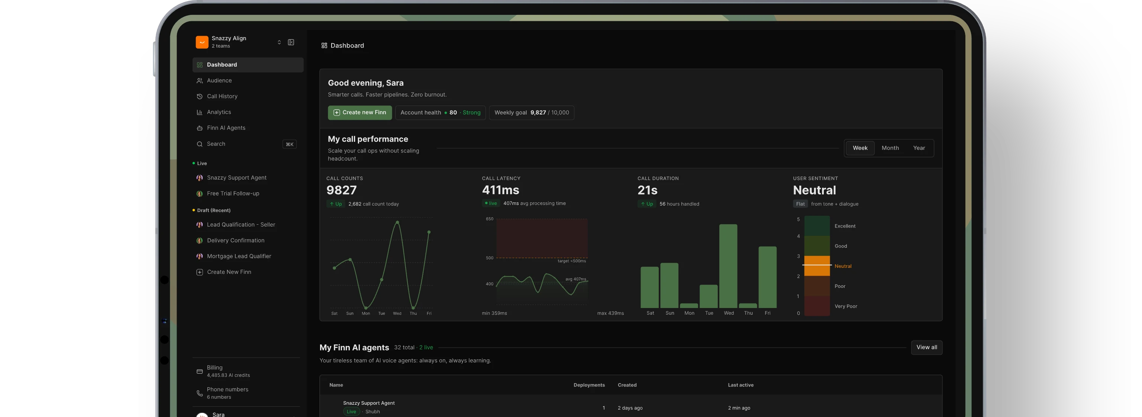1142x417 pixels.
Task: Click the plus icon beside Create New Finn
Action: point(200,272)
